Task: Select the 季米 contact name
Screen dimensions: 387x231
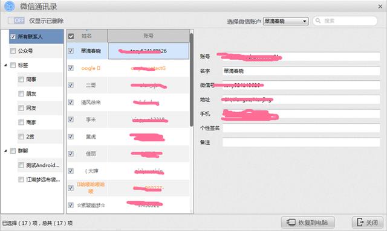Action: (91, 119)
